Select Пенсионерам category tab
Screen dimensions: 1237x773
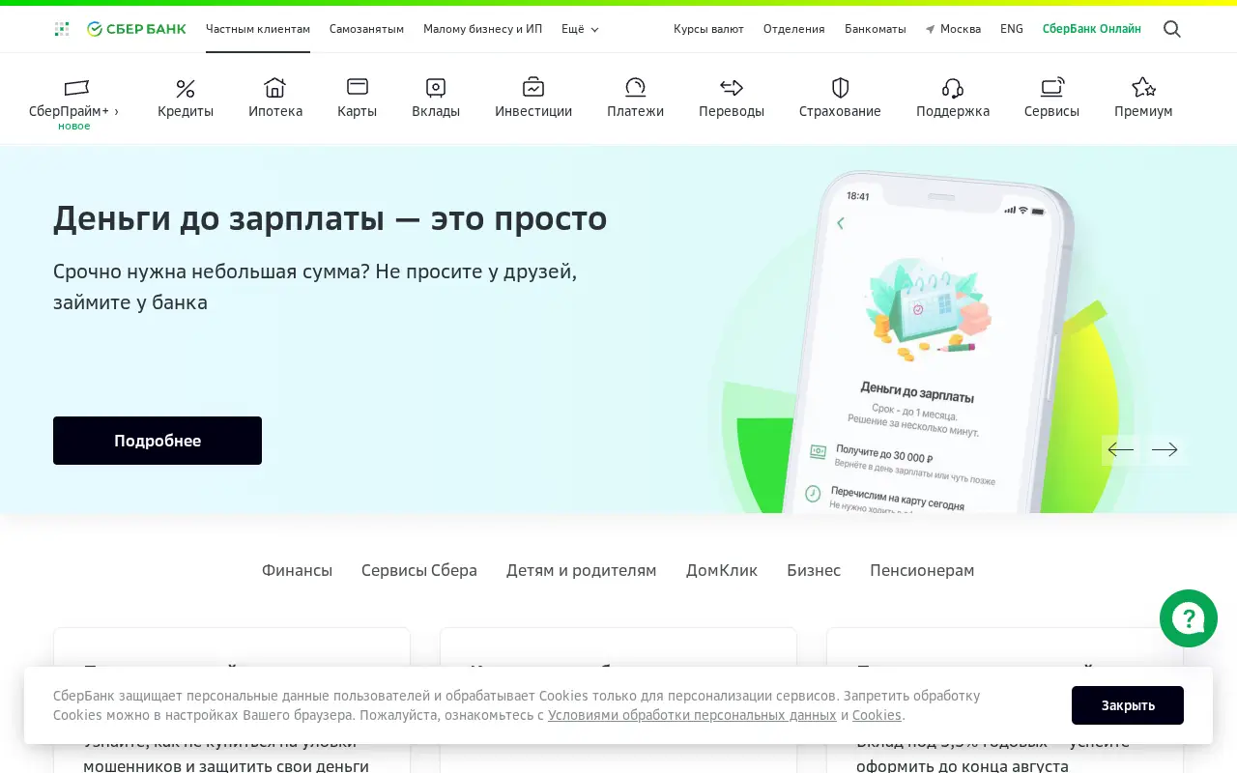(x=922, y=570)
